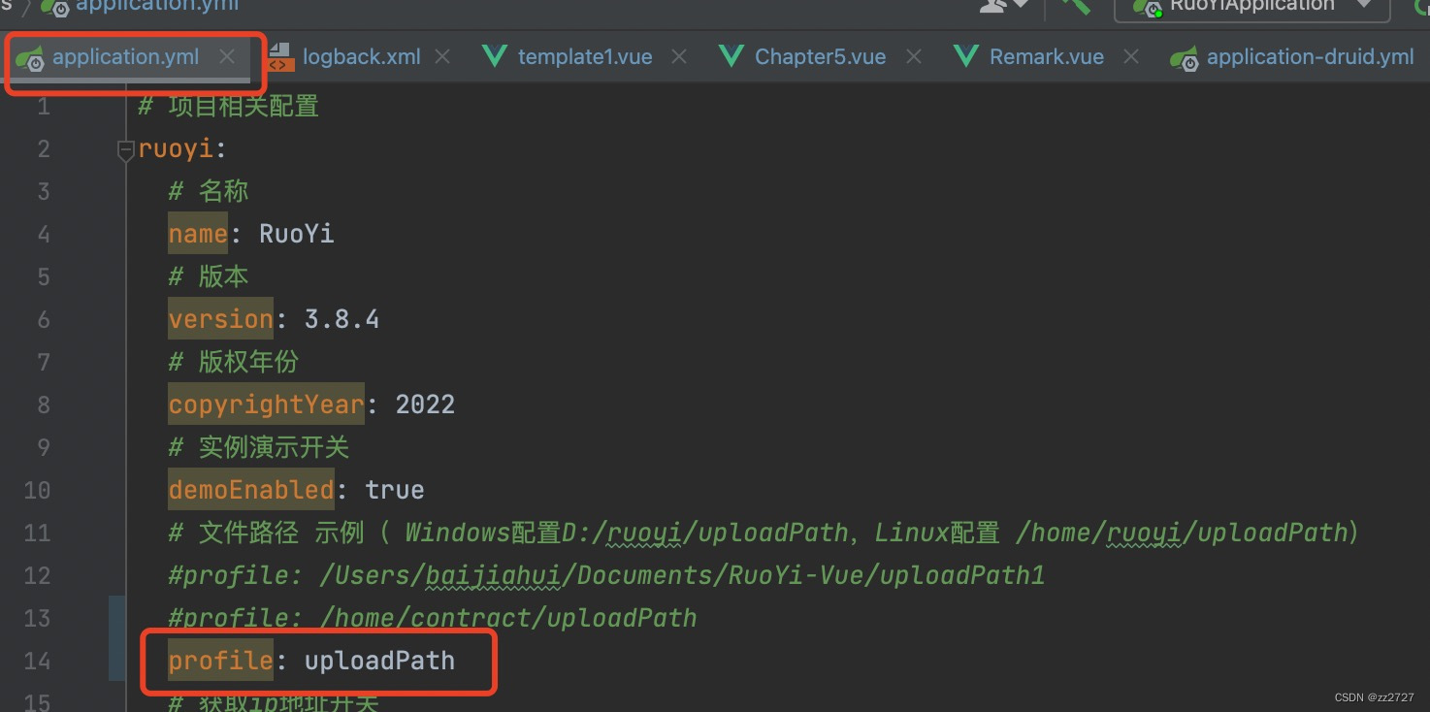The width and height of the screenshot is (1430, 712).
Task: Click the 'profile' key on line 14
Action: [220, 661]
